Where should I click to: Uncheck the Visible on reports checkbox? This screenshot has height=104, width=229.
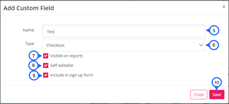click(x=46, y=56)
